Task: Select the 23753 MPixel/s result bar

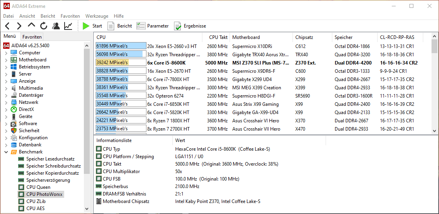Action: point(120,129)
